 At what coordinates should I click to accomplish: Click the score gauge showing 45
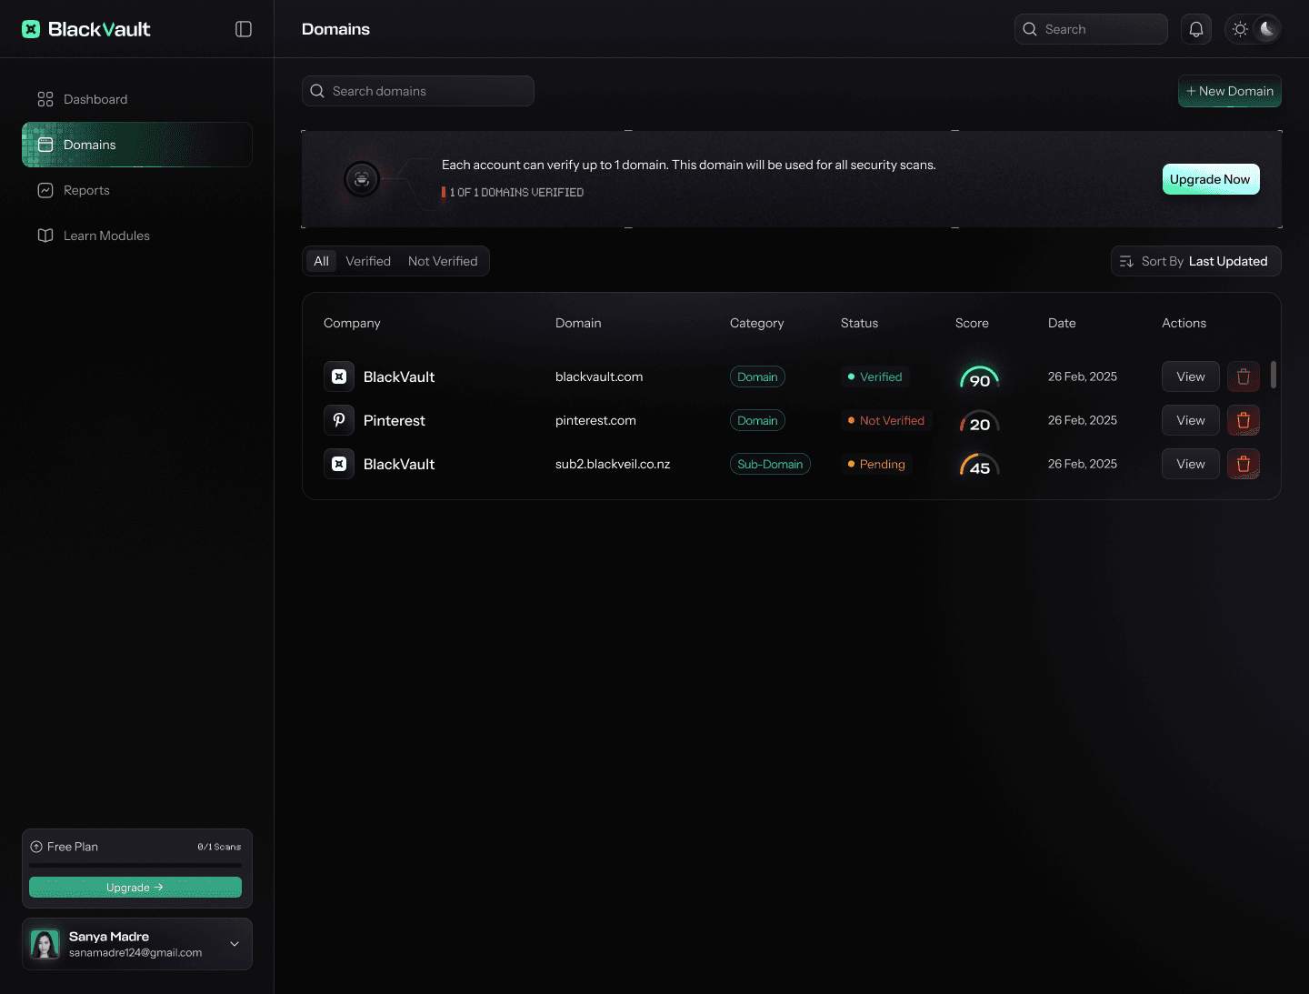tap(980, 465)
